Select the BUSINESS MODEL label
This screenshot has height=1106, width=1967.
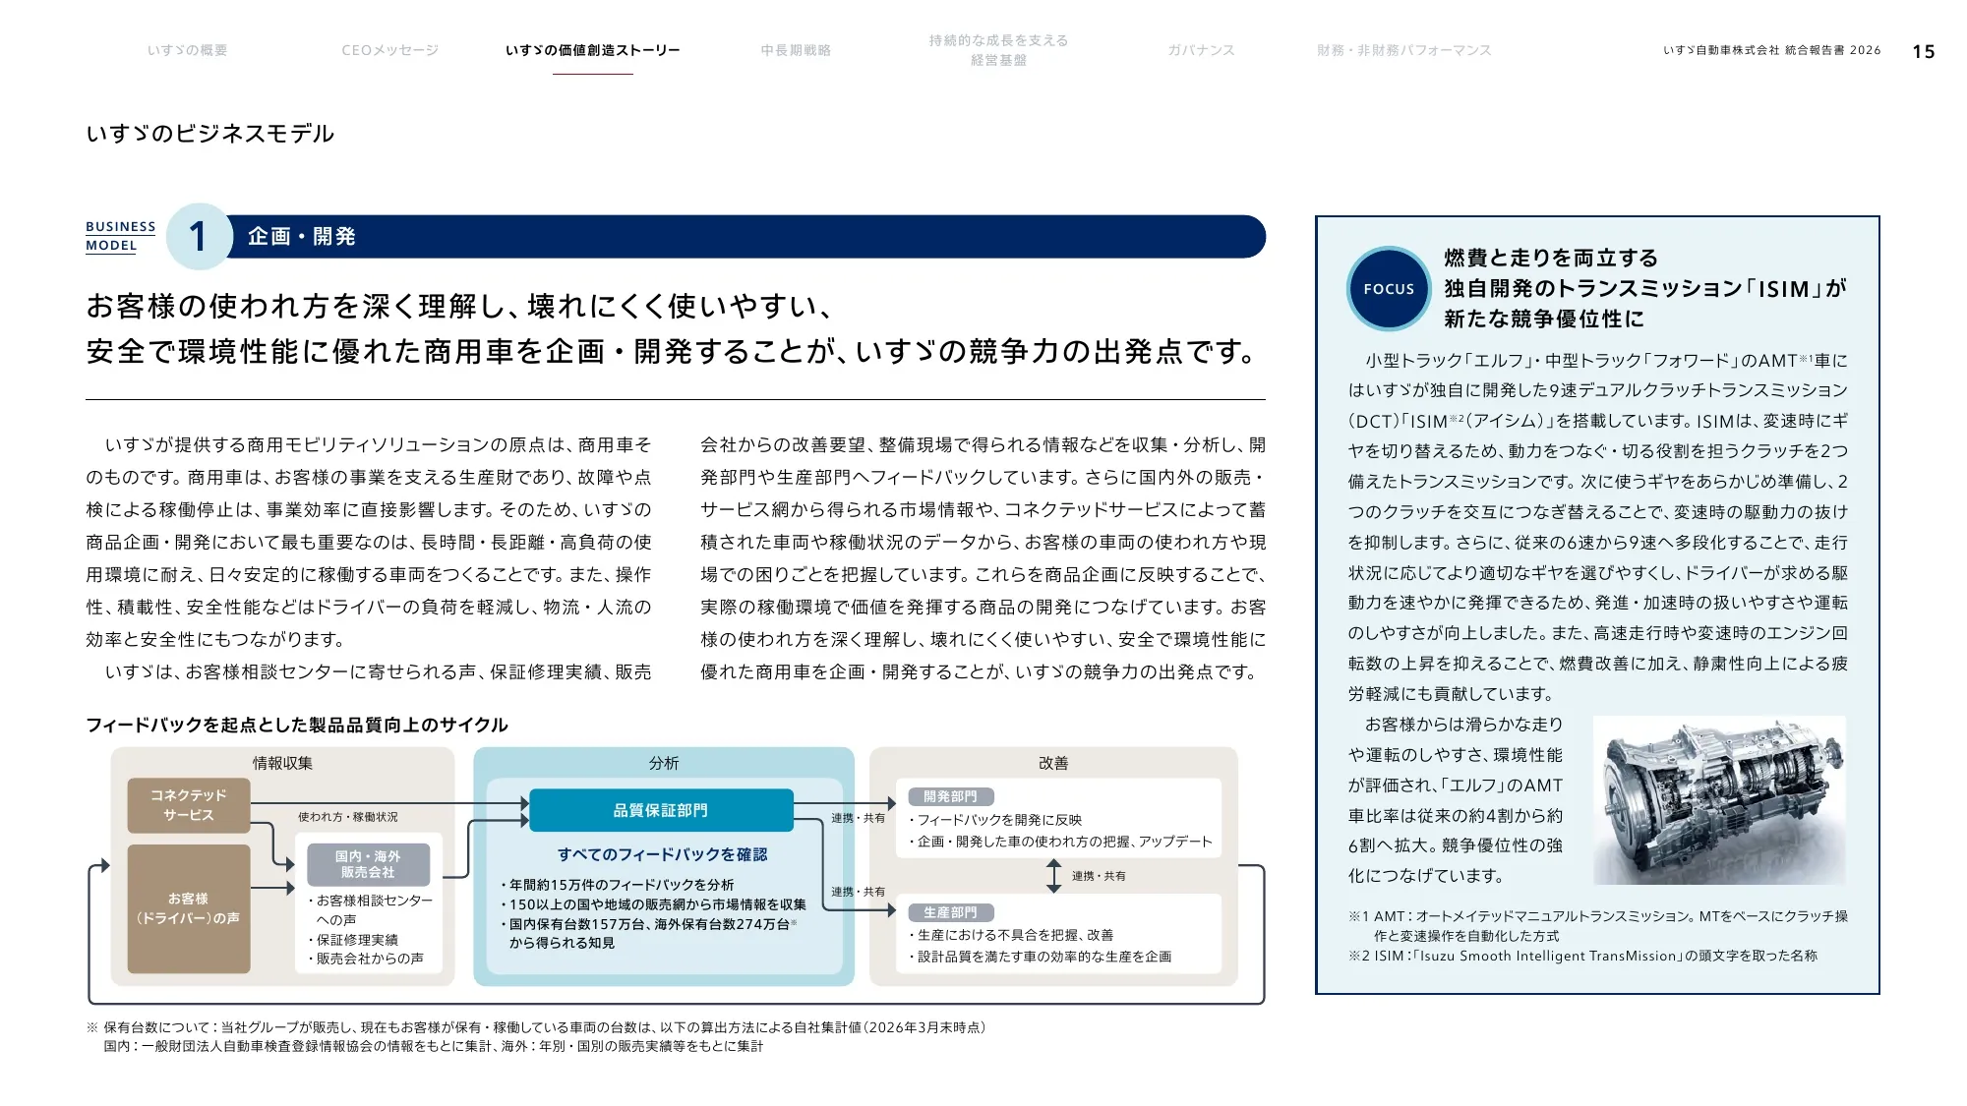[x=120, y=236]
